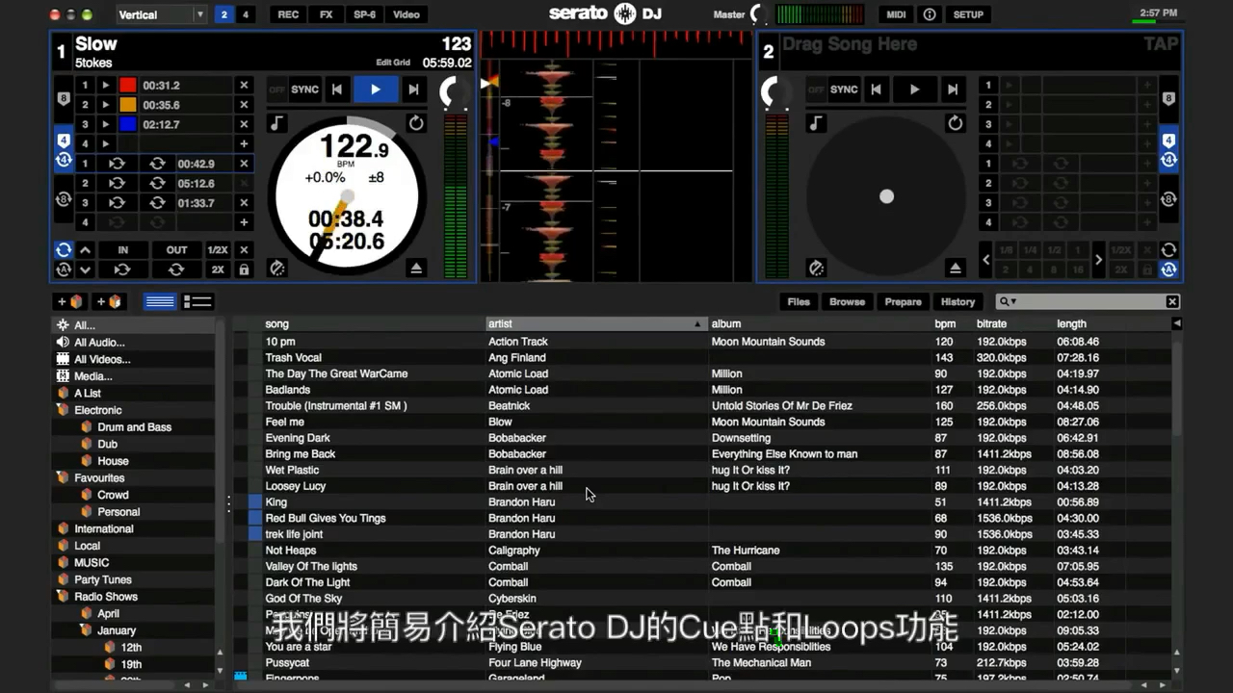This screenshot has width=1233, height=693.
Task: Add new smart crate icon
Action: tap(109, 301)
